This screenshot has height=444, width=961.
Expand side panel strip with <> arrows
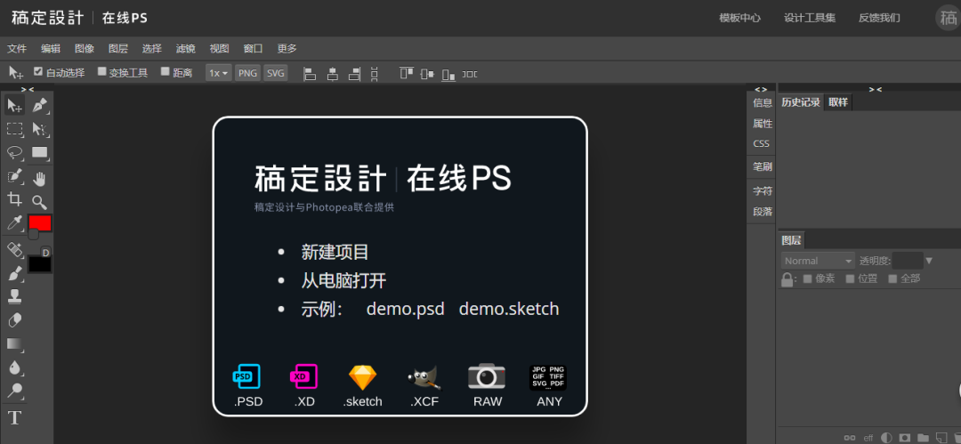[x=761, y=89]
